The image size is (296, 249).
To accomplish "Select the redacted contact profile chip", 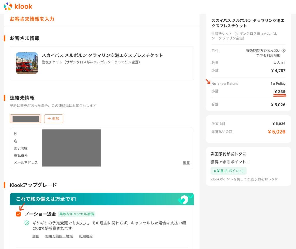I will tap(25, 119).
